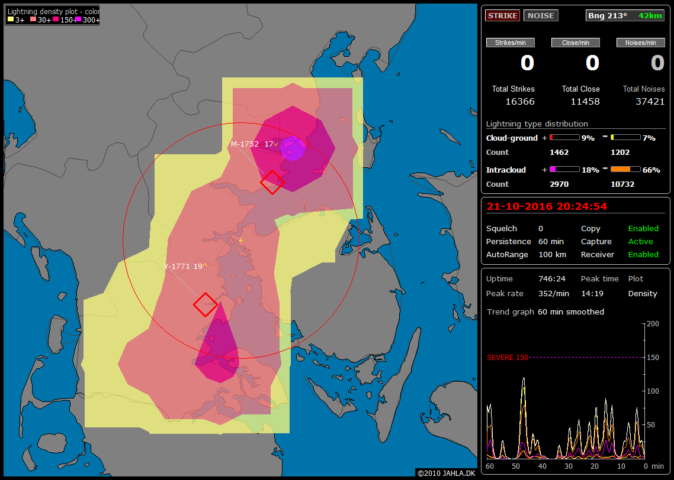Screen dimensions: 674x480
Task: Toggle the Receiver Enabled status
Action: [643, 254]
